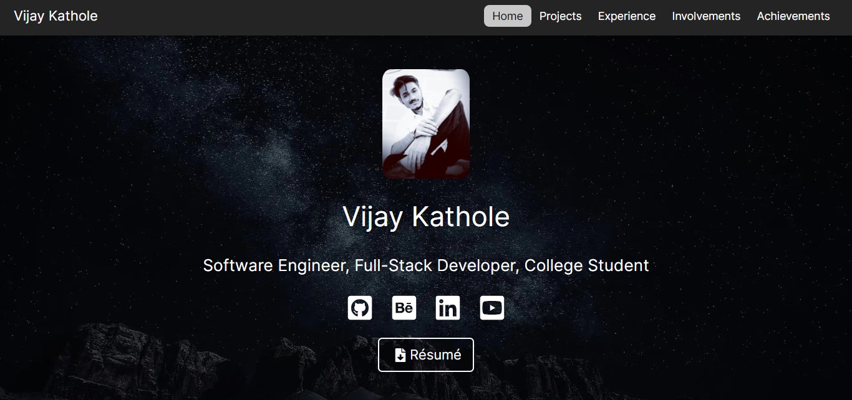Click the Vijay Kathole navbar brand link
This screenshot has width=852, height=400.
(56, 16)
